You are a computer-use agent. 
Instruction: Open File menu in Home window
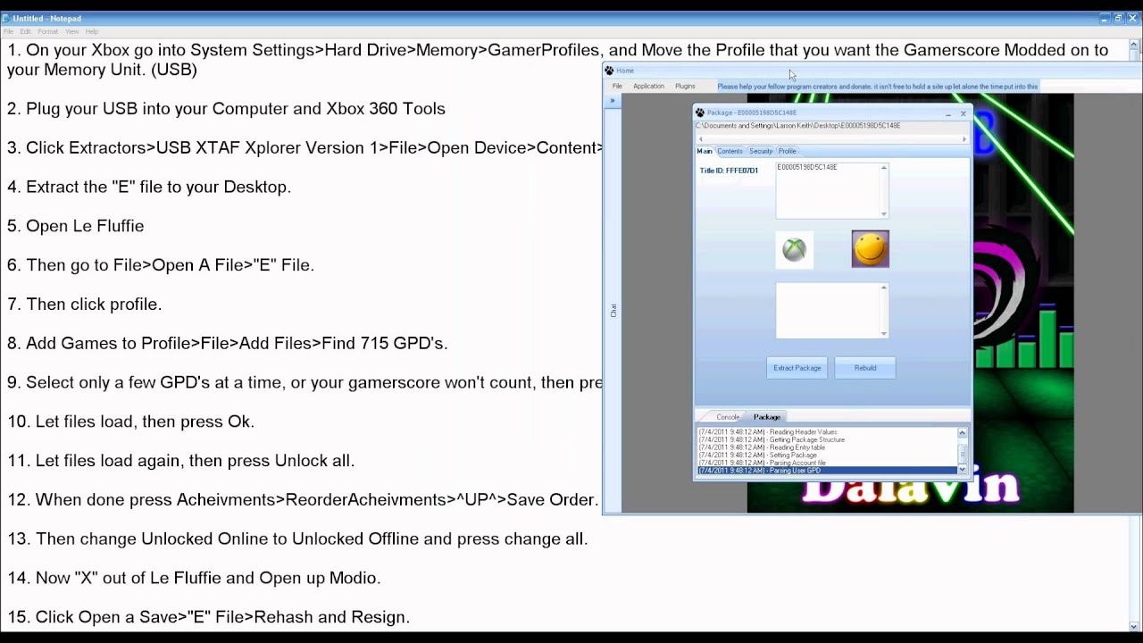617,87
